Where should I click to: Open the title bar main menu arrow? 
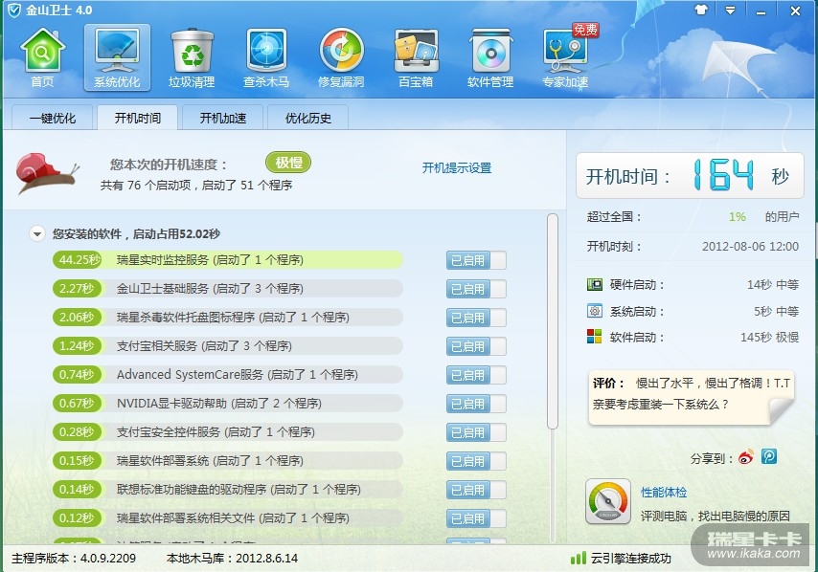(x=730, y=10)
